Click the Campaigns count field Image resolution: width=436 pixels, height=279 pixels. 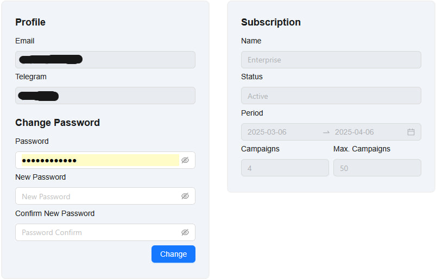click(x=285, y=168)
